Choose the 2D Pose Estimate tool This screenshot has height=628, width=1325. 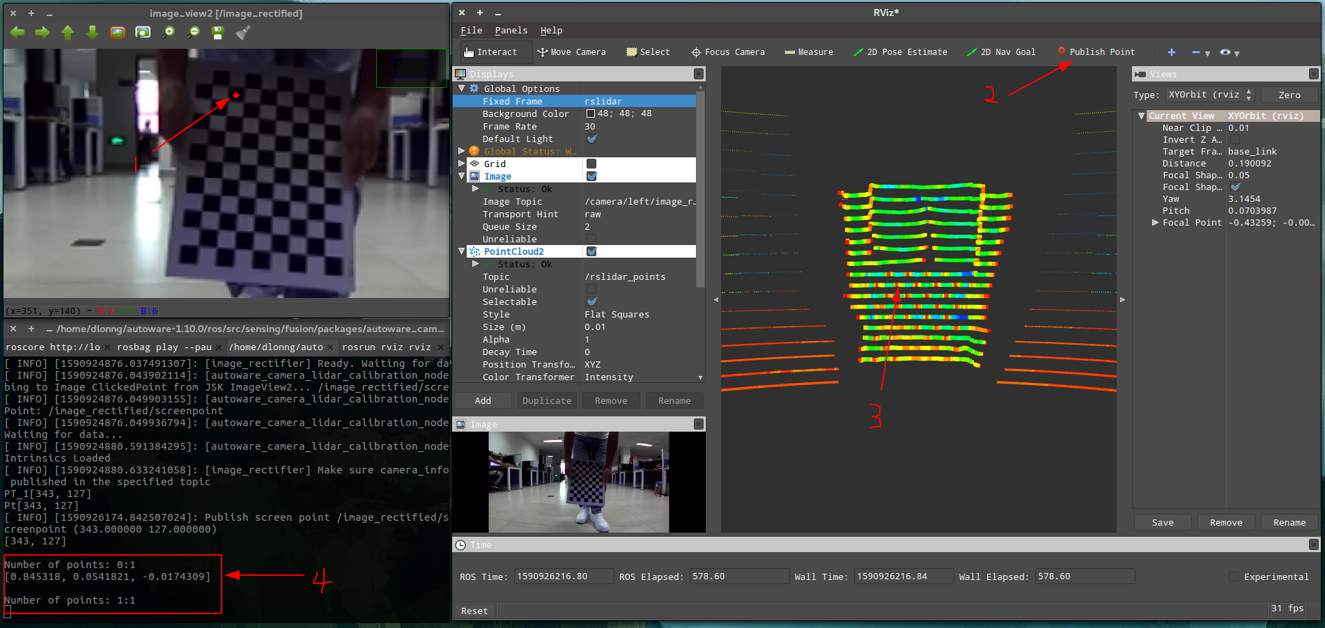[900, 52]
